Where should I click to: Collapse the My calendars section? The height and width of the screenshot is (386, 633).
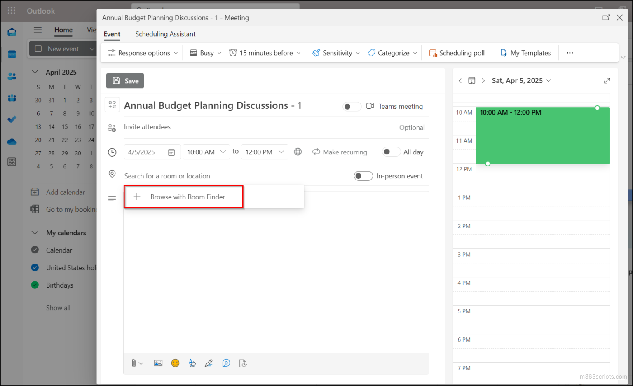35,233
